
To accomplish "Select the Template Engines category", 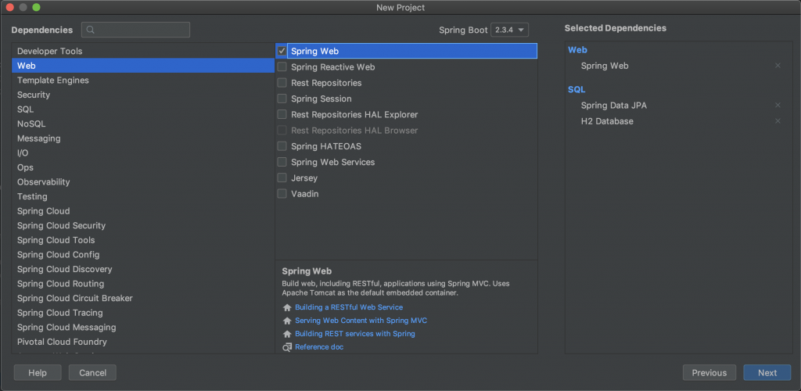I will [x=53, y=81].
